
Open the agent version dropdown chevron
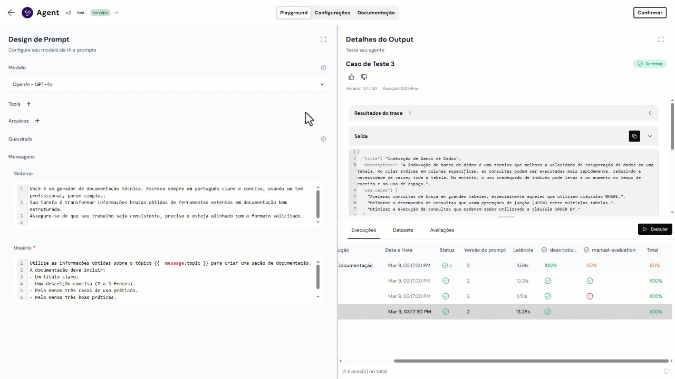[x=117, y=13]
